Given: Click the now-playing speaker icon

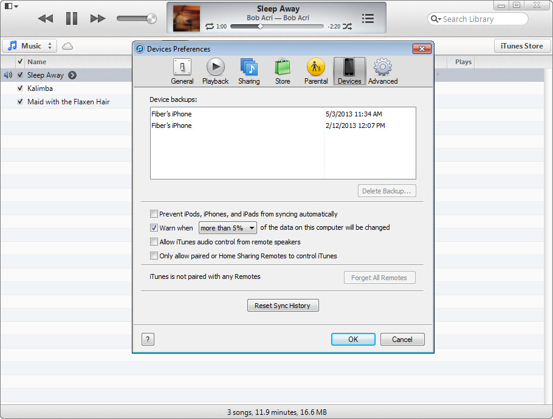Looking at the screenshot, I should click(8, 75).
